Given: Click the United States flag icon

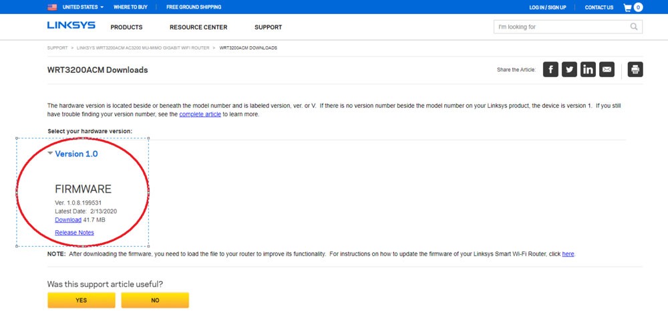Looking at the screenshot, I should [52, 7].
